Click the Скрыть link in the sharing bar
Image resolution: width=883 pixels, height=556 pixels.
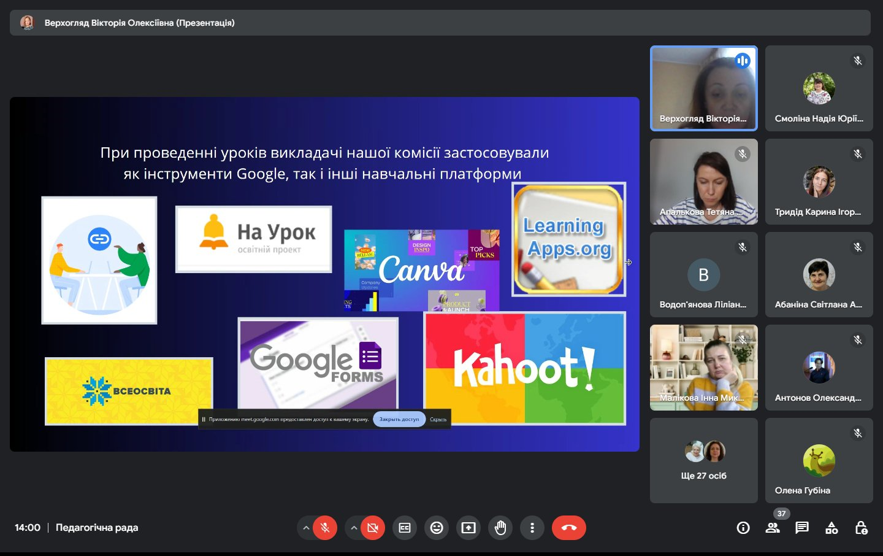click(438, 419)
